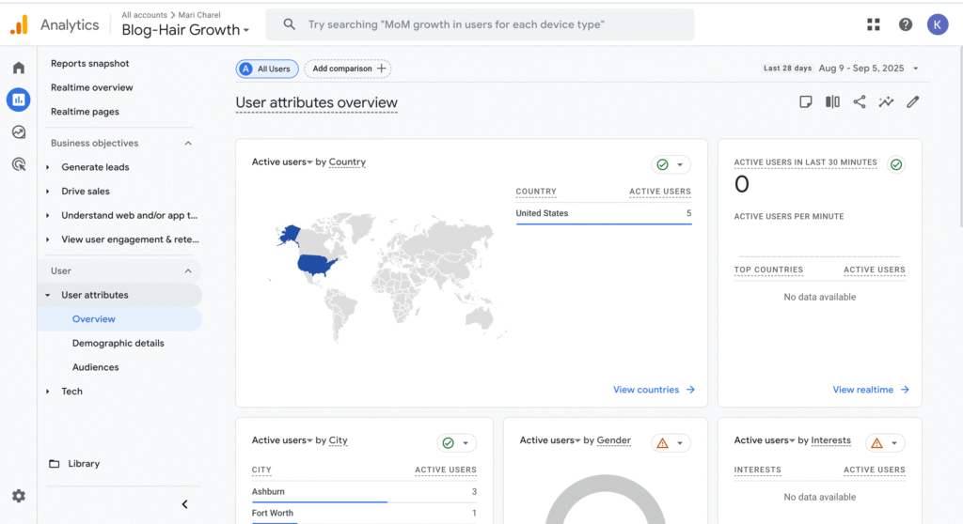Click the search input field
The width and height of the screenshot is (963, 524).
(480, 24)
